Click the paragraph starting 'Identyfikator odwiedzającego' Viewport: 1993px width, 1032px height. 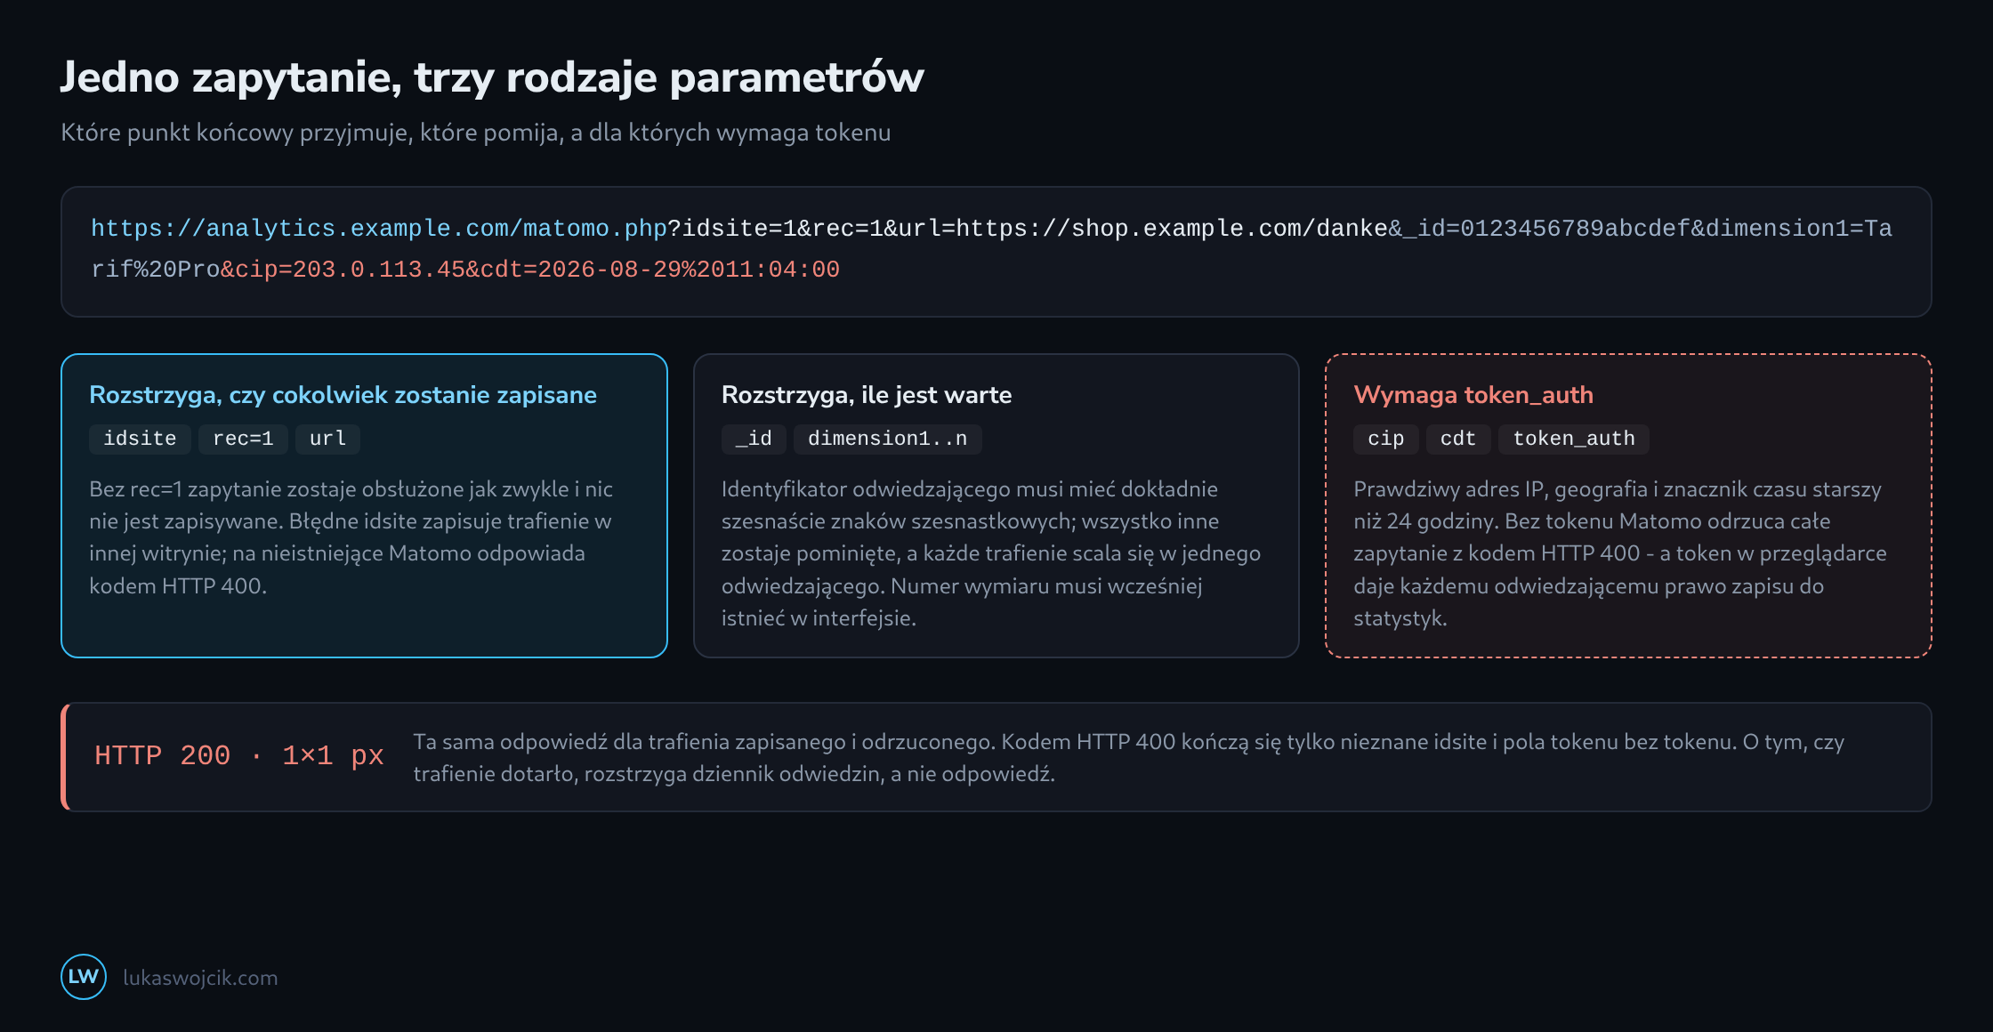991,553
